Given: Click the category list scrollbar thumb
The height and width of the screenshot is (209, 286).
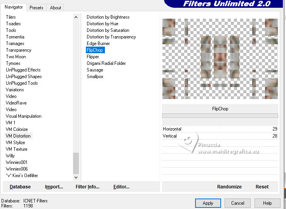Looking at the screenshot, I should [x=76, y=163].
